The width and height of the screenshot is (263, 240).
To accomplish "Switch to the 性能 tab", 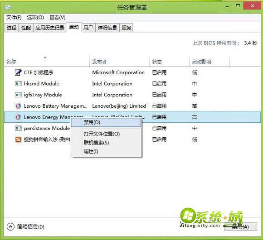I will point(26,28).
